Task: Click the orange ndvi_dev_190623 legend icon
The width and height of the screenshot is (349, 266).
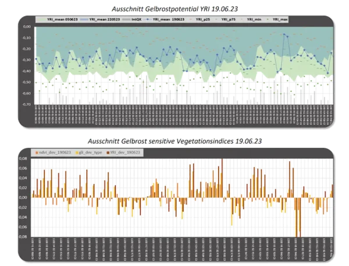Action: click(x=37, y=152)
